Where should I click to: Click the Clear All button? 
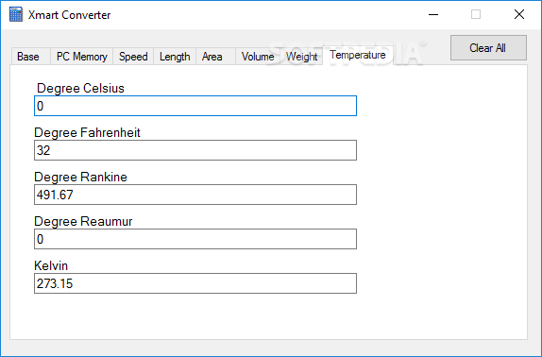pyautogui.click(x=488, y=47)
